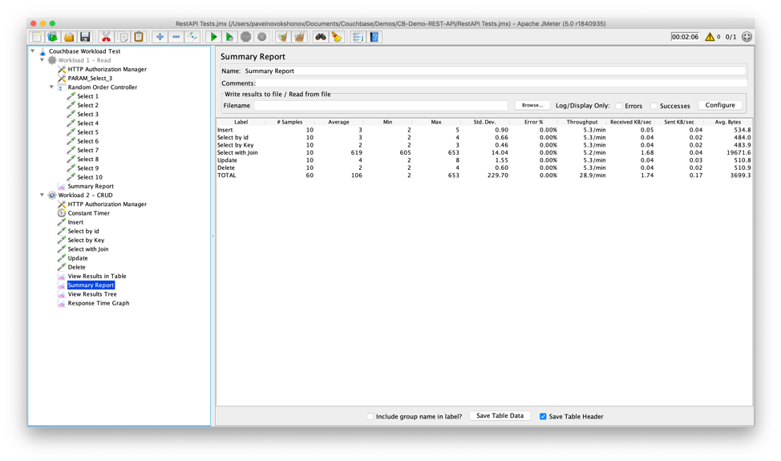This screenshot has height=461, width=781.
Task: Enable the Errors only checkbox
Action: click(x=619, y=106)
